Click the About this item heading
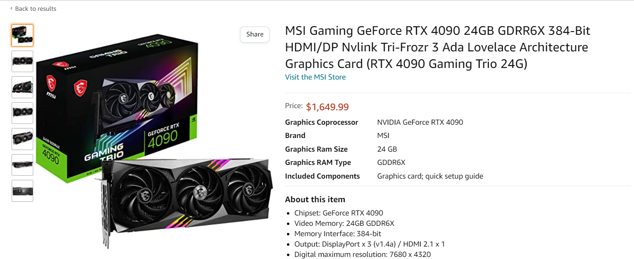Viewport: 634px width, 259px height. point(315,199)
